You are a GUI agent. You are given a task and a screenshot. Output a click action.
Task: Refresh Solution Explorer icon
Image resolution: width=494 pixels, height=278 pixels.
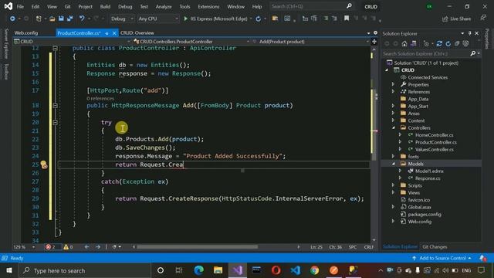(x=448, y=44)
